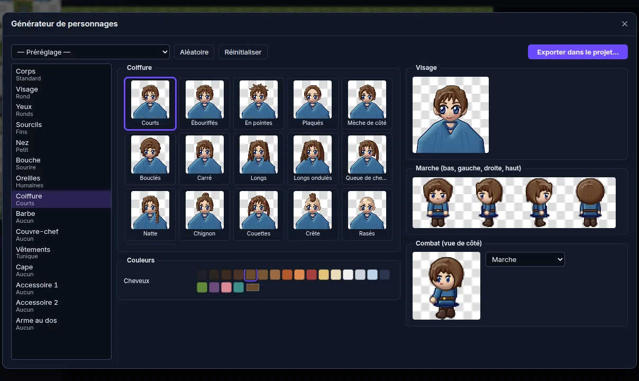
Task: Select the Rasés shaved hairstyle
Action: [x=367, y=214]
